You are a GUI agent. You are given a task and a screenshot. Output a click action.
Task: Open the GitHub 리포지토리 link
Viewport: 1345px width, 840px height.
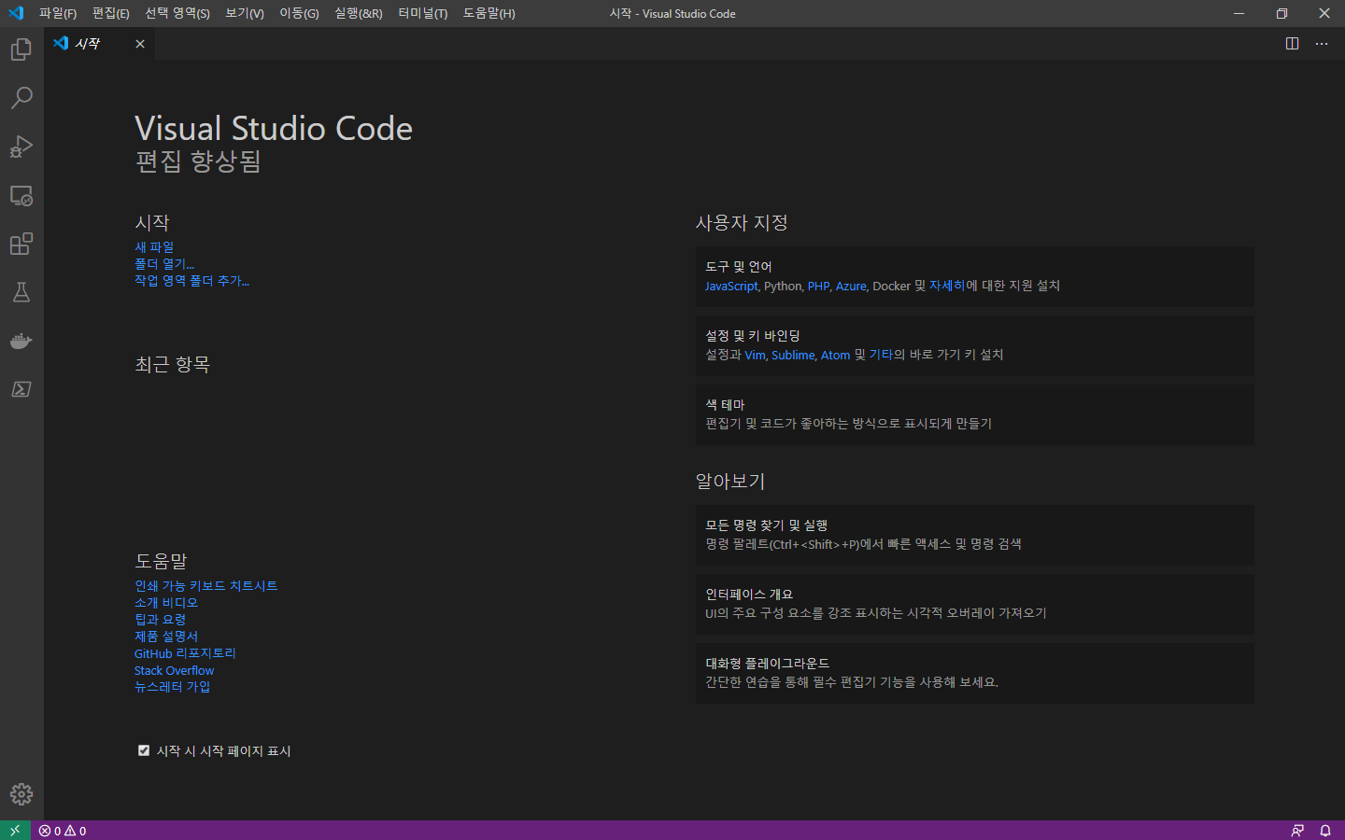point(185,653)
